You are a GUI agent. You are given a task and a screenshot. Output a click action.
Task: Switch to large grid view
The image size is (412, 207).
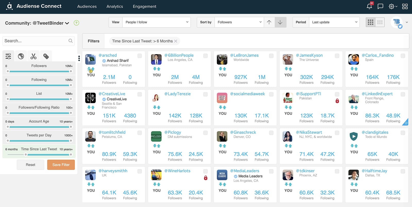[x=371, y=22]
